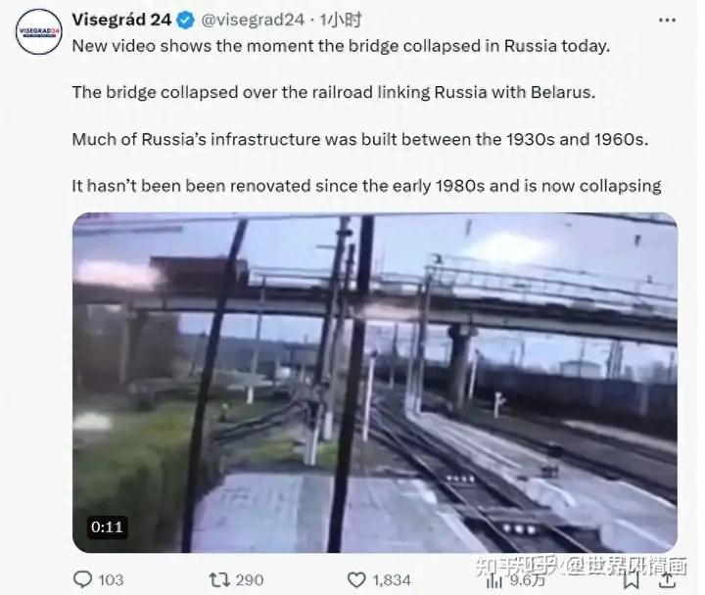
Task: Play the bridge collapse video
Action: [x=374, y=384]
